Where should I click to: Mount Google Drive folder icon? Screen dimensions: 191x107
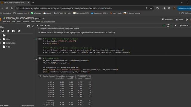pos(13,31)
